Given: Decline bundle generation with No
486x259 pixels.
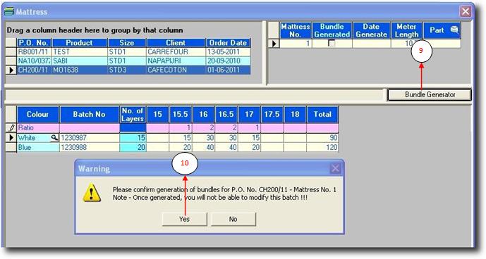Looking at the screenshot, I should pyautogui.click(x=233, y=219).
